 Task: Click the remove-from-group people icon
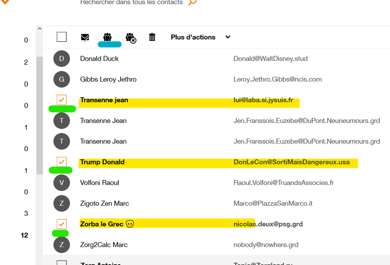pyautogui.click(x=131, y=37)
